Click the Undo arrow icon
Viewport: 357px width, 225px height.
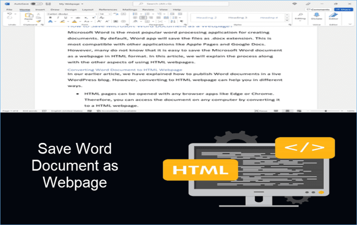[10, 14]
